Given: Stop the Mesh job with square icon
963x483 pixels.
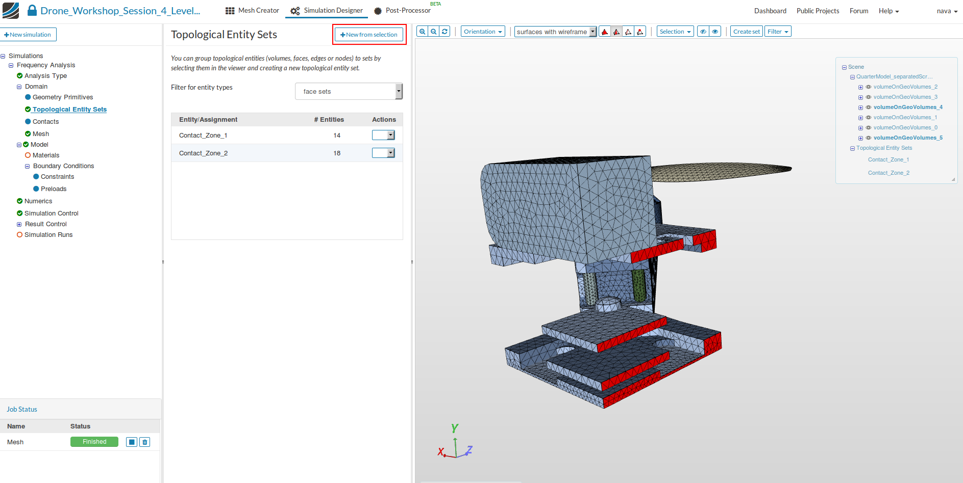Looking at the screenshot, I should [132, 442].
